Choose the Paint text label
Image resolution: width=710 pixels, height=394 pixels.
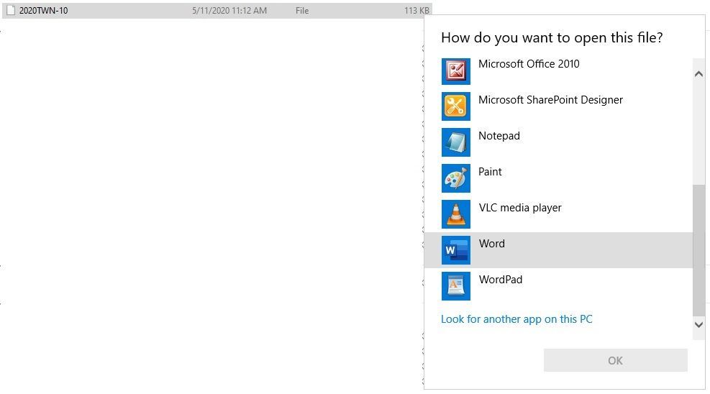[490, 171]
